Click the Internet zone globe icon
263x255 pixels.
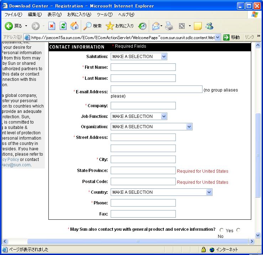tap(212, 250)
